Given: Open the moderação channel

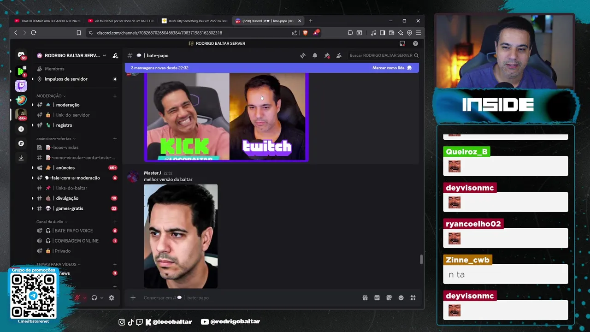Looking at the screenshot, I should pyautogui.click(x=77, y=105).
